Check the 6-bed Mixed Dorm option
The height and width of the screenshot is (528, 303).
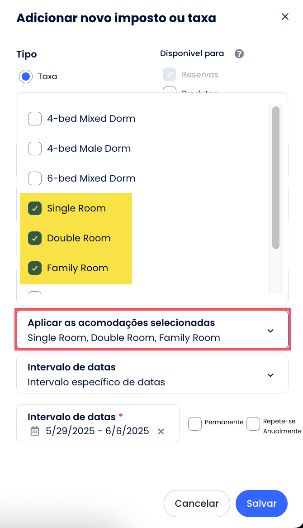pos(35,178)
